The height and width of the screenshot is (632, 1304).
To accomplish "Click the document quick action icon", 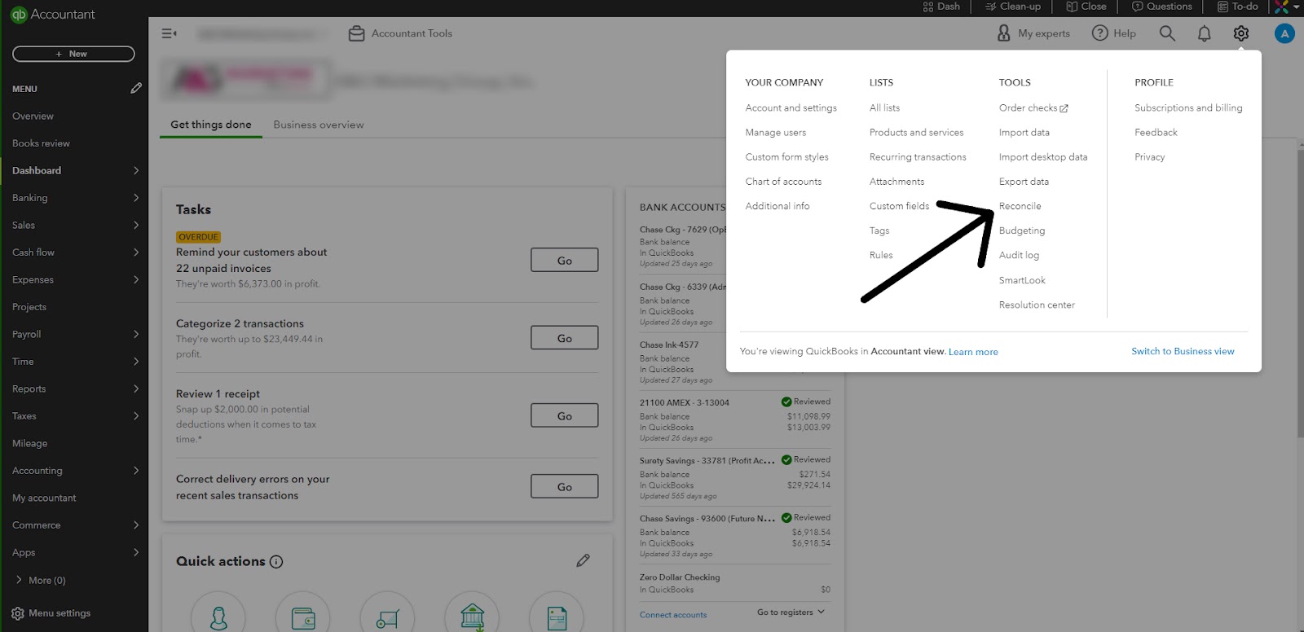I will pyautogui.click(x=557, y=617).
